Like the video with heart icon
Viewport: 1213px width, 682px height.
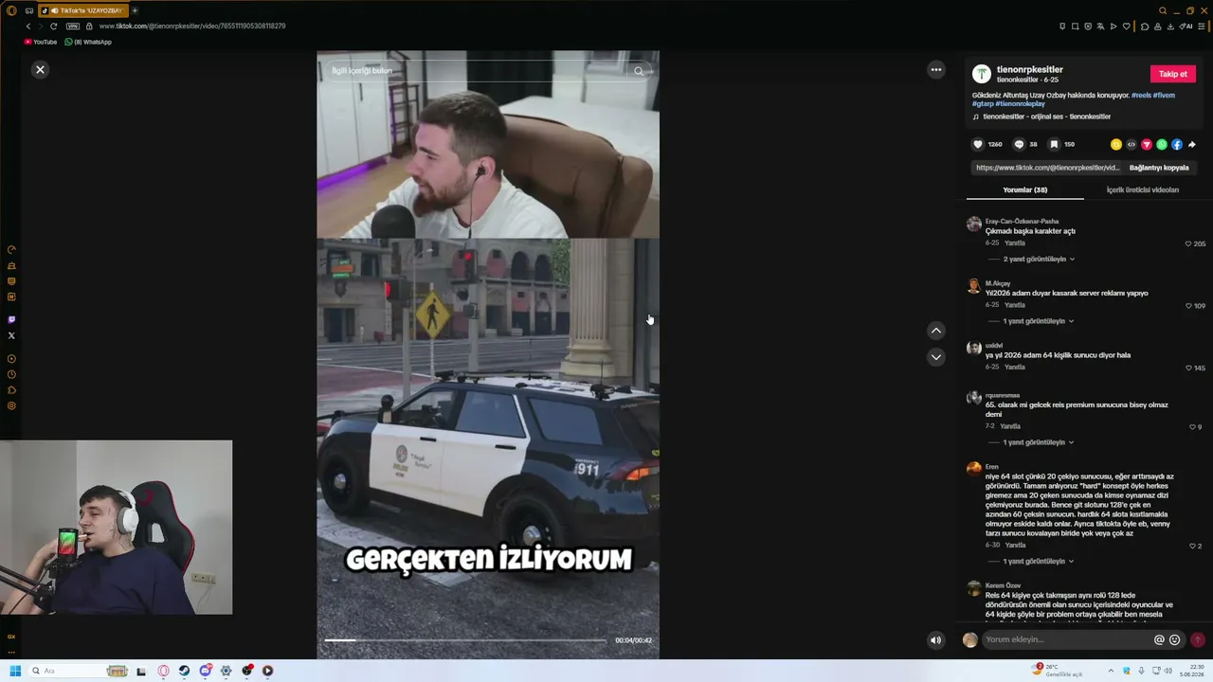point(978,144)
